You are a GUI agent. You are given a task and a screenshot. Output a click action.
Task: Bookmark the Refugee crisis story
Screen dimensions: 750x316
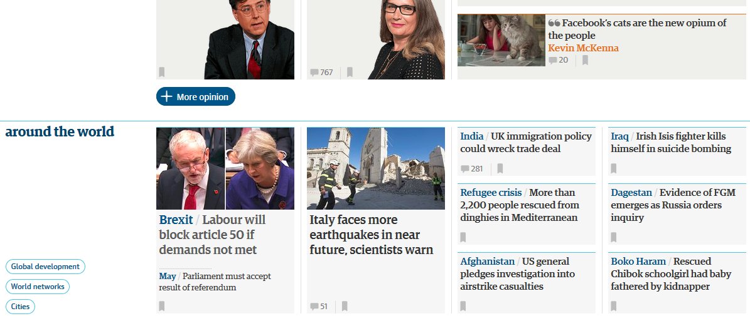463,237
